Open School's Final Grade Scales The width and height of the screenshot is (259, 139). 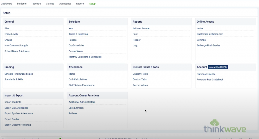tap(18, 74)
